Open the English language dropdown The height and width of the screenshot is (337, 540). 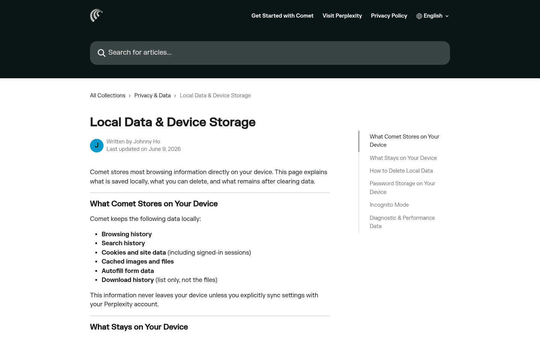[x=432, y=16]
